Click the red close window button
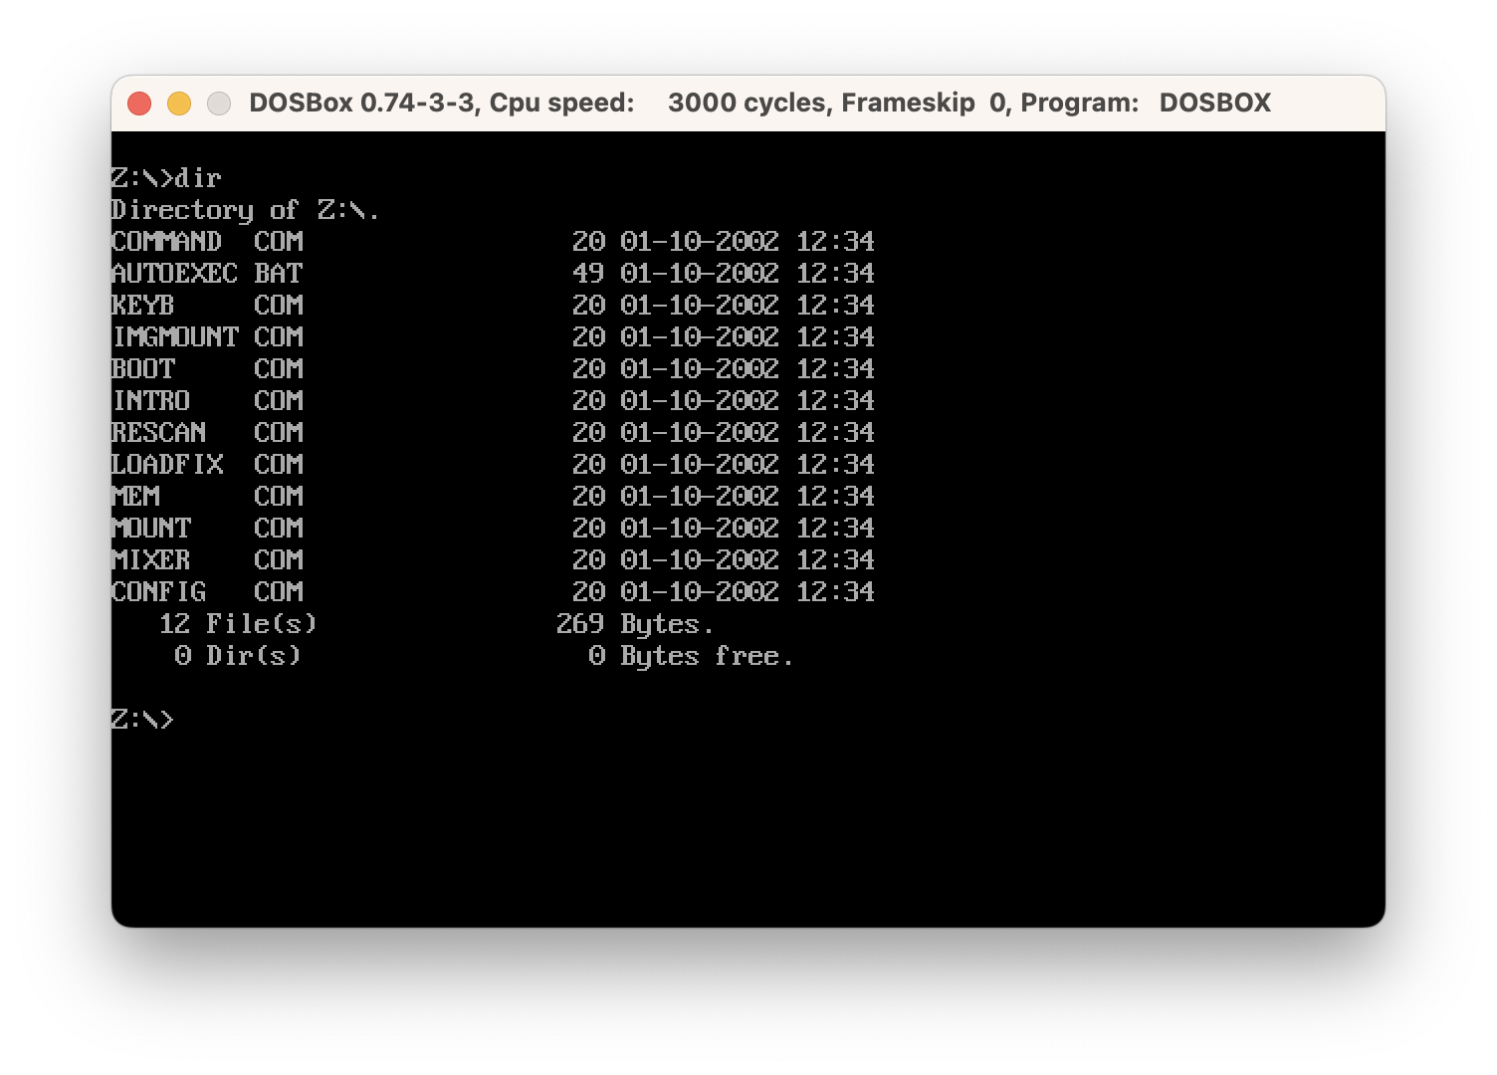Screen dimensions: 1497x1075 (x=139, y=104)
